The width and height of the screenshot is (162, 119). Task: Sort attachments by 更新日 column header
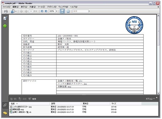pos(96,104)
